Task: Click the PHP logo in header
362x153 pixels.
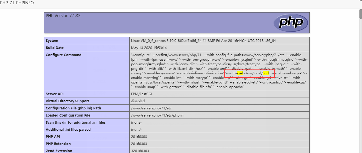Action: (291, 23)
